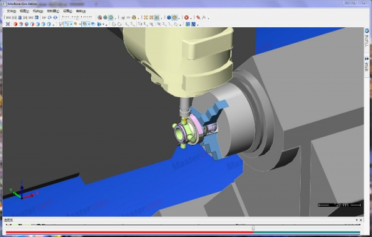Click the blue machine cube icon
The height and width of the screenshot is (237, 372).
(x=99, y=24)
